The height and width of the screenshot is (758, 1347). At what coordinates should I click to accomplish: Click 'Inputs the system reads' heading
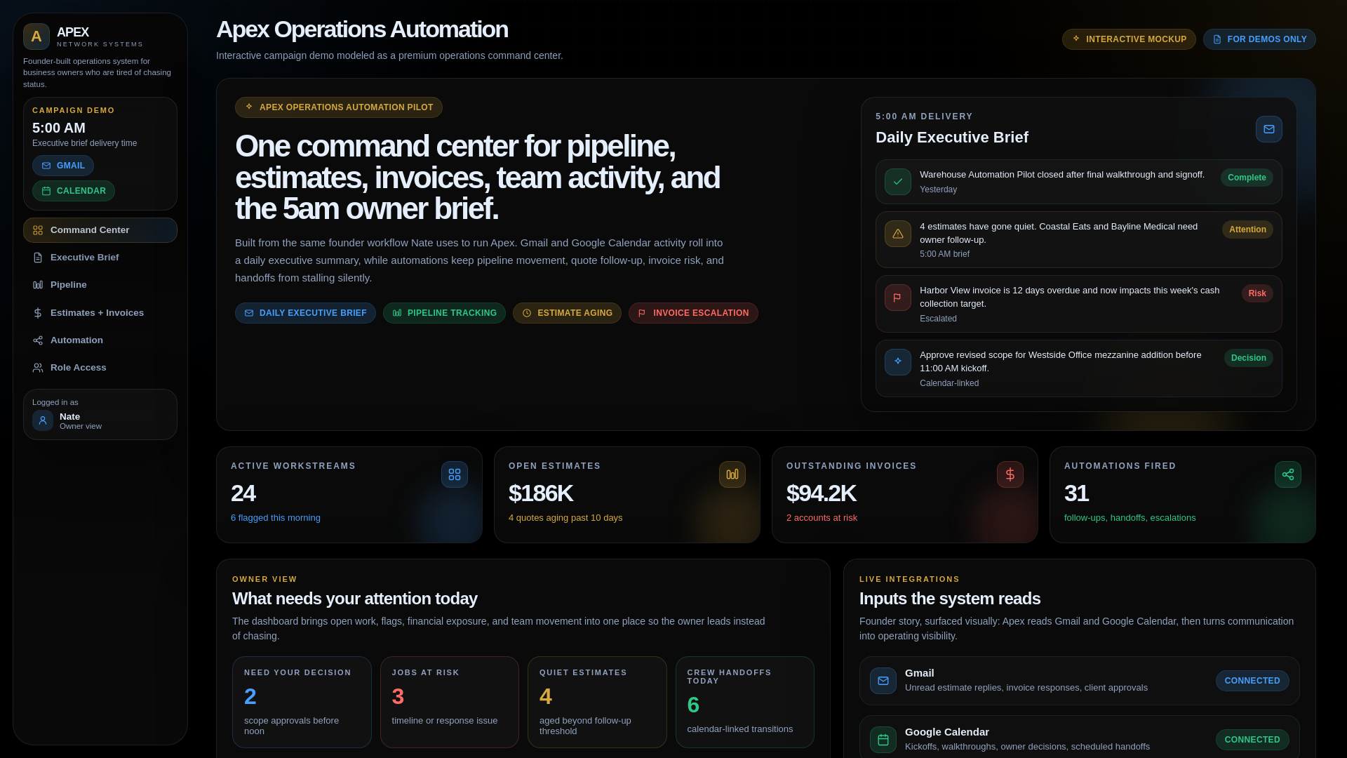point(950,599)
